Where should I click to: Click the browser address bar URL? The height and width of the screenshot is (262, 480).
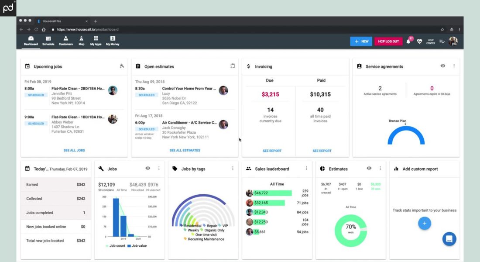point(87,30)
